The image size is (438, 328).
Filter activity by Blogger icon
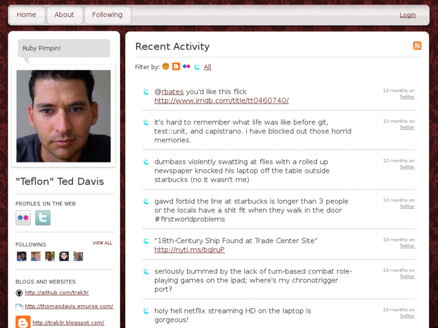176,66
